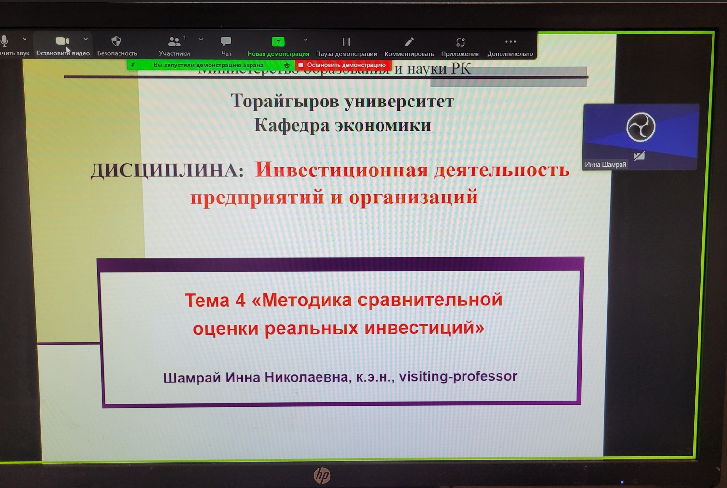Expand video options arrow beside Остановить видео

point(86,39)
